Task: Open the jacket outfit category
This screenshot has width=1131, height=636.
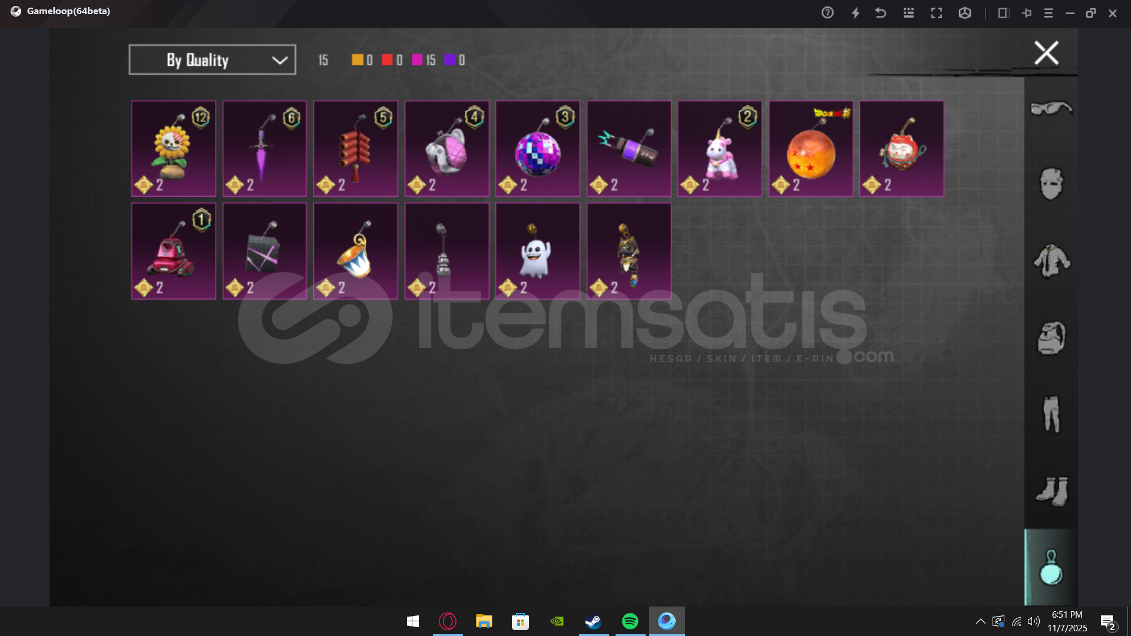Action: point(1051,261)
